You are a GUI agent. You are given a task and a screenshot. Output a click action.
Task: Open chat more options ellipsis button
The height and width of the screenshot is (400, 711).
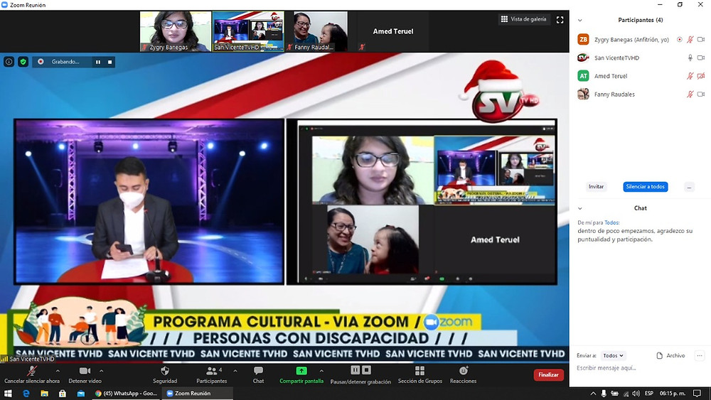point(700,356)
